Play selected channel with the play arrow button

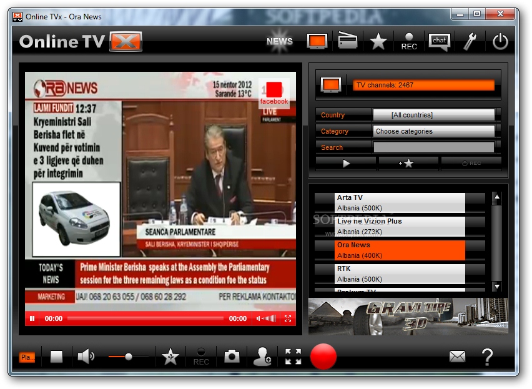[346, 164]
